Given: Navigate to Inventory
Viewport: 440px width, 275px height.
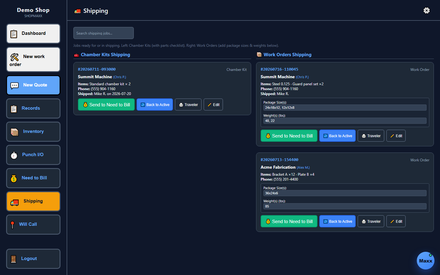Looking at the screenshot, I should point(33,132).
